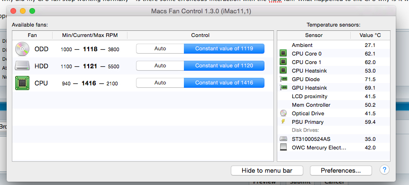Select the ST31000524AS disk drive row
Viewport: 409px width, 185px height.
pos(334,139)
